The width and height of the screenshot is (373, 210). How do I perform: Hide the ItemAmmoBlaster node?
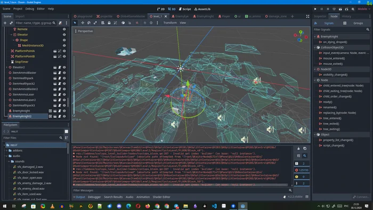point(64,73)
